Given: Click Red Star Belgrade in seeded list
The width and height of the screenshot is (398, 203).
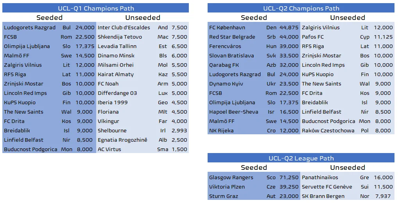Looking at the screenshot, I should pyautogui.click(x=232, y=37).
